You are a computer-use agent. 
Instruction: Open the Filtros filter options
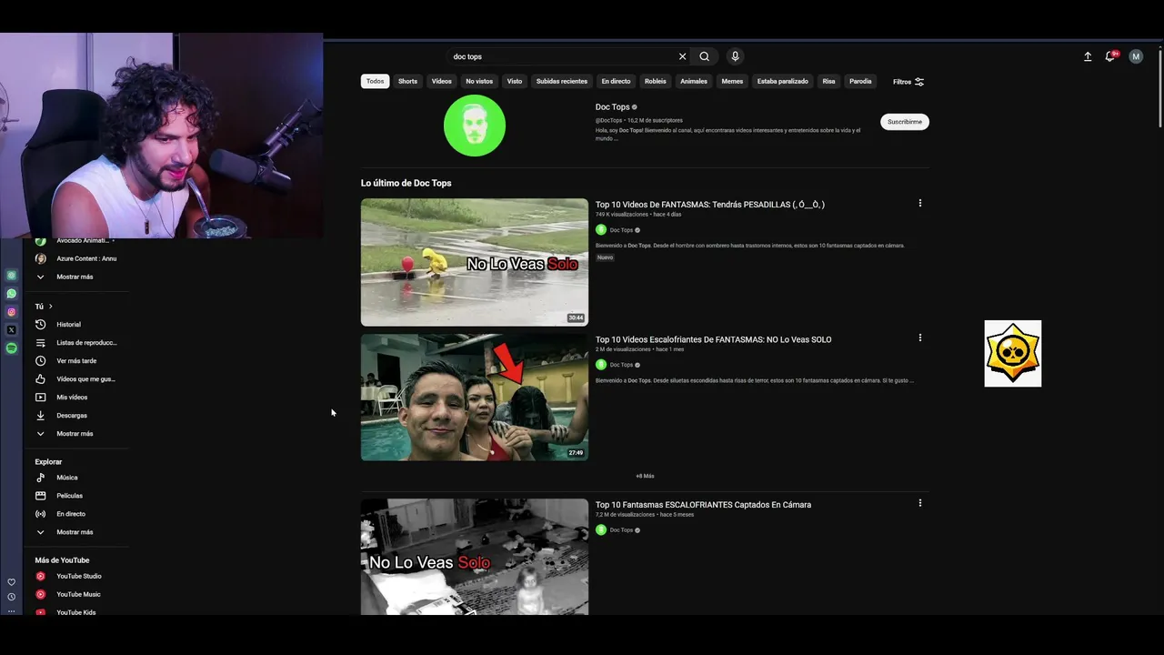[x=908, y=82]
